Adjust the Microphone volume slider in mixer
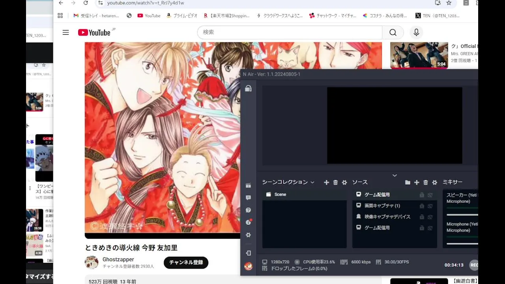This screenshot has width=505, height=284. [x=462, y=244]
